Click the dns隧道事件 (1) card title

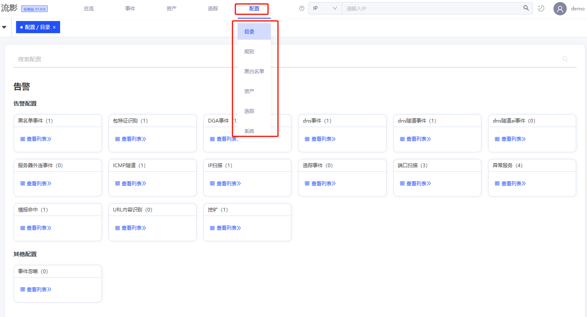pyautogui.click(x=417, y=121)
